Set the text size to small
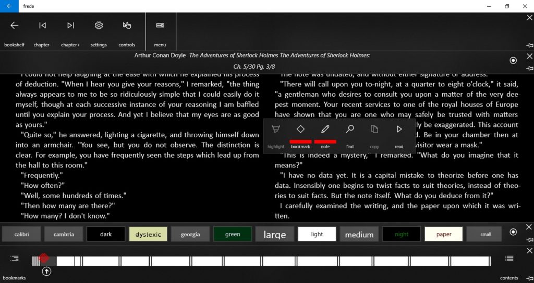 point(486,234)
